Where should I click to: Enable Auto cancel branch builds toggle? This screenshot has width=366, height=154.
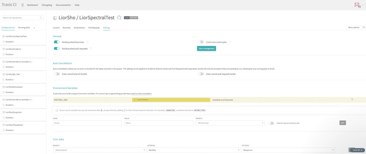pos(57,74)
